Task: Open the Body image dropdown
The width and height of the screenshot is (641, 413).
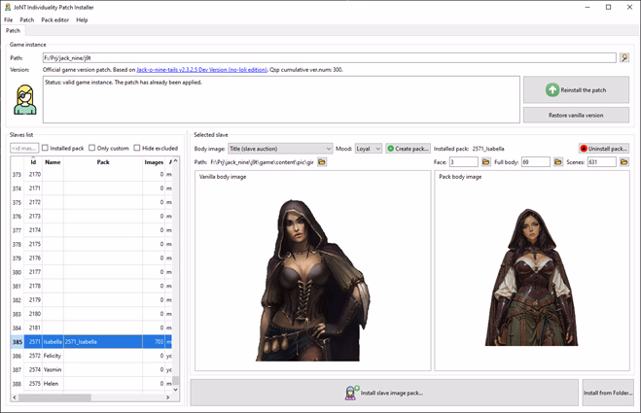Action: tap(280, 149)
